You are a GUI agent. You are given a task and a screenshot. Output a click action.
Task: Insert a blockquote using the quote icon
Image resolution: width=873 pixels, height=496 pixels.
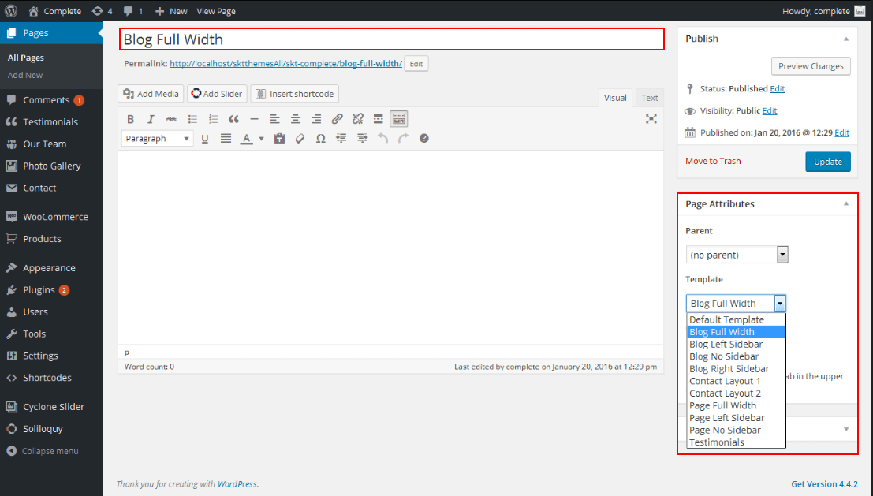[x=233, y=119]
